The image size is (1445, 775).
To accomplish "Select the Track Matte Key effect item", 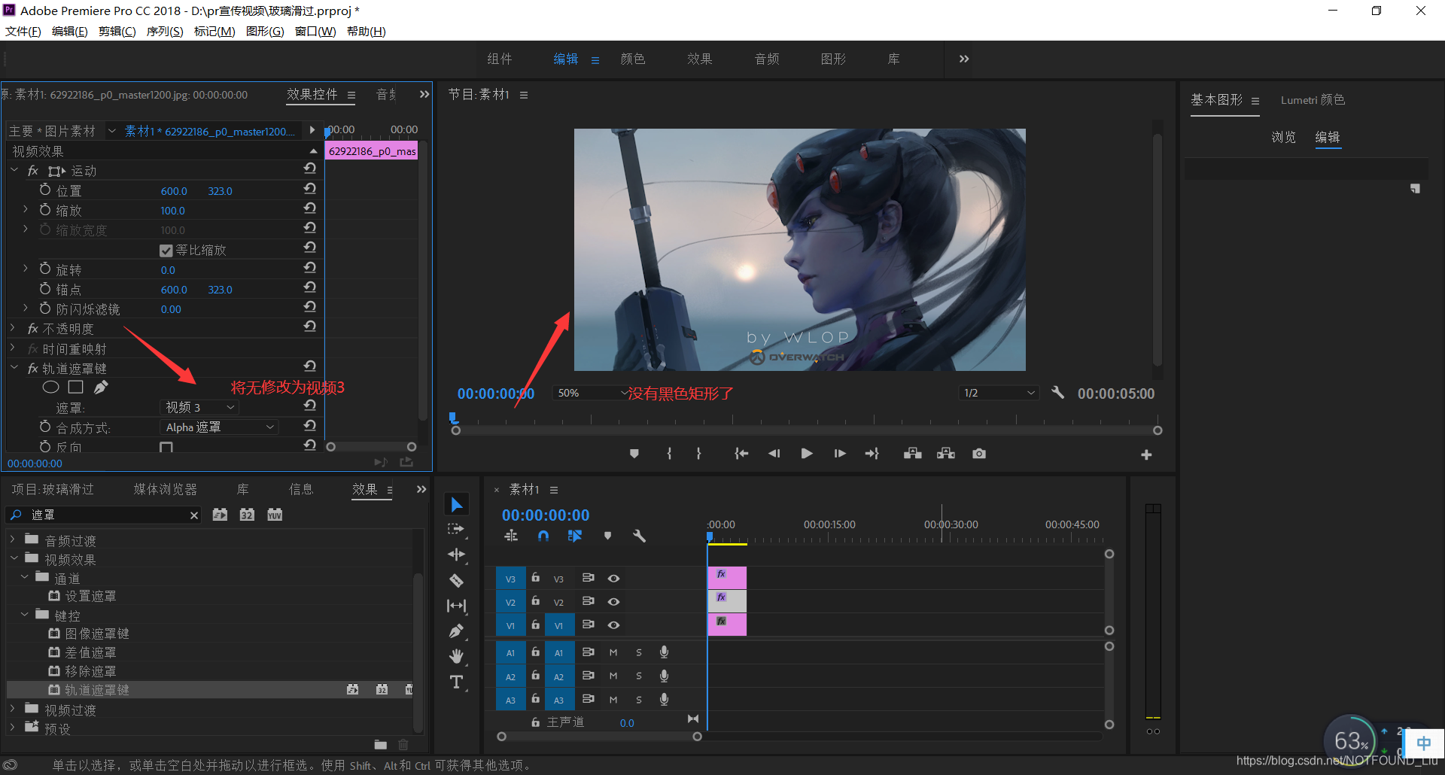I will coord(96,690).
